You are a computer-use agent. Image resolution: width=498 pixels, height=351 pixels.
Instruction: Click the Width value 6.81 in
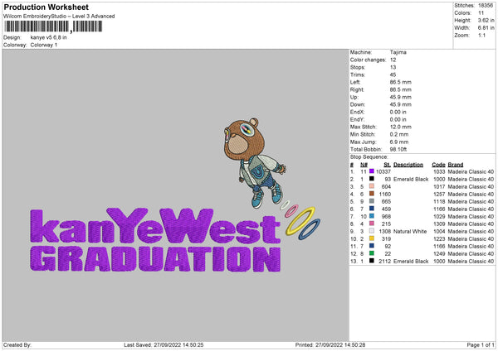(486, 28)
